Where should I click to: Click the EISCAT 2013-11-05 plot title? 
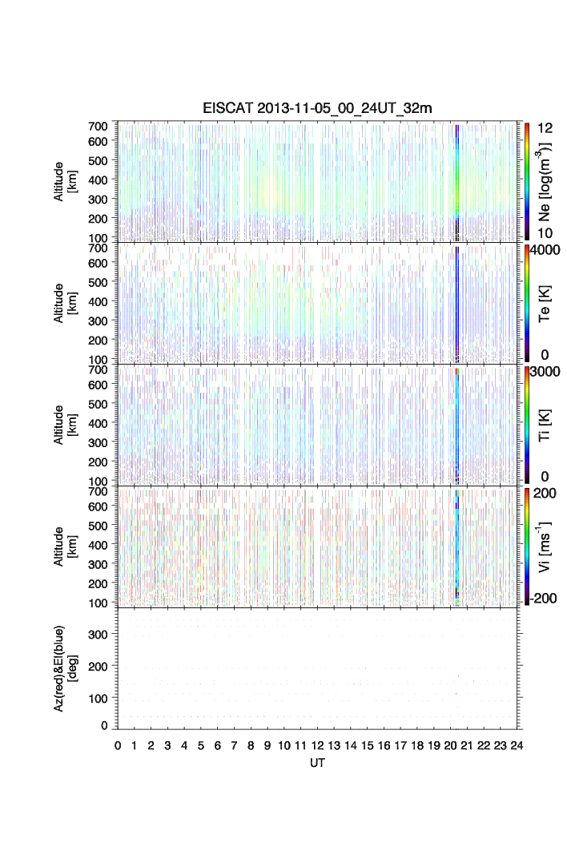318,110
